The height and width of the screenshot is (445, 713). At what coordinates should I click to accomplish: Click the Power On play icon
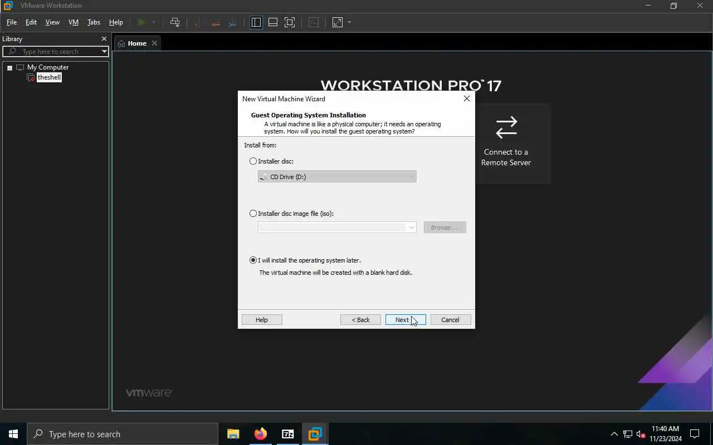point(141,22)
